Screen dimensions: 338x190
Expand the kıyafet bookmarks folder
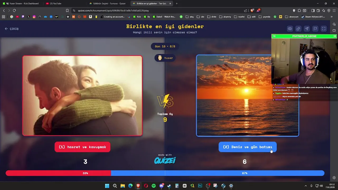239,17
